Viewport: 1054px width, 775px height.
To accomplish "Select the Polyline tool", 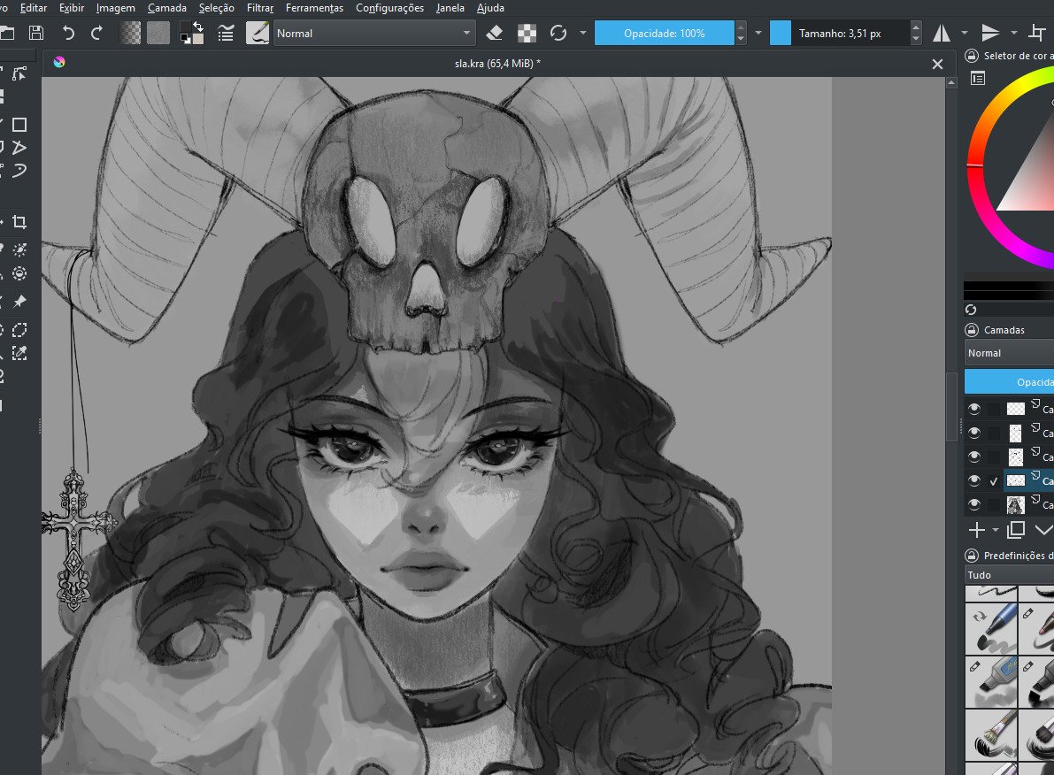I will (x=19, y=147).
